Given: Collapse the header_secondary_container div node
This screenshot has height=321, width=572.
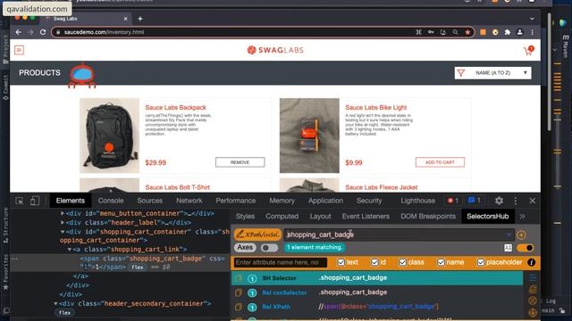Looking at the screenshot, I should (x=55, y=303).
